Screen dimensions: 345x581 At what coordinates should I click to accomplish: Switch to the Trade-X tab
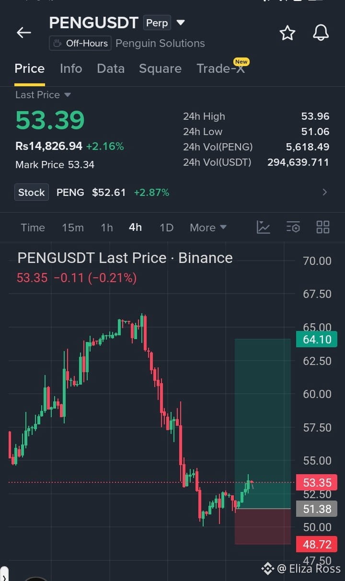pyautogui.click(x=221, y=68)
